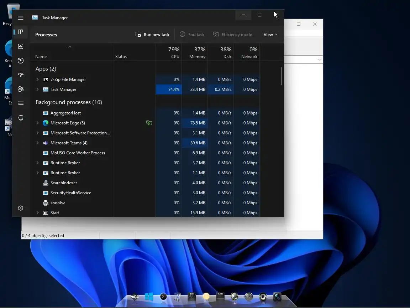Click the clock icon in the dock

[163, 297]
